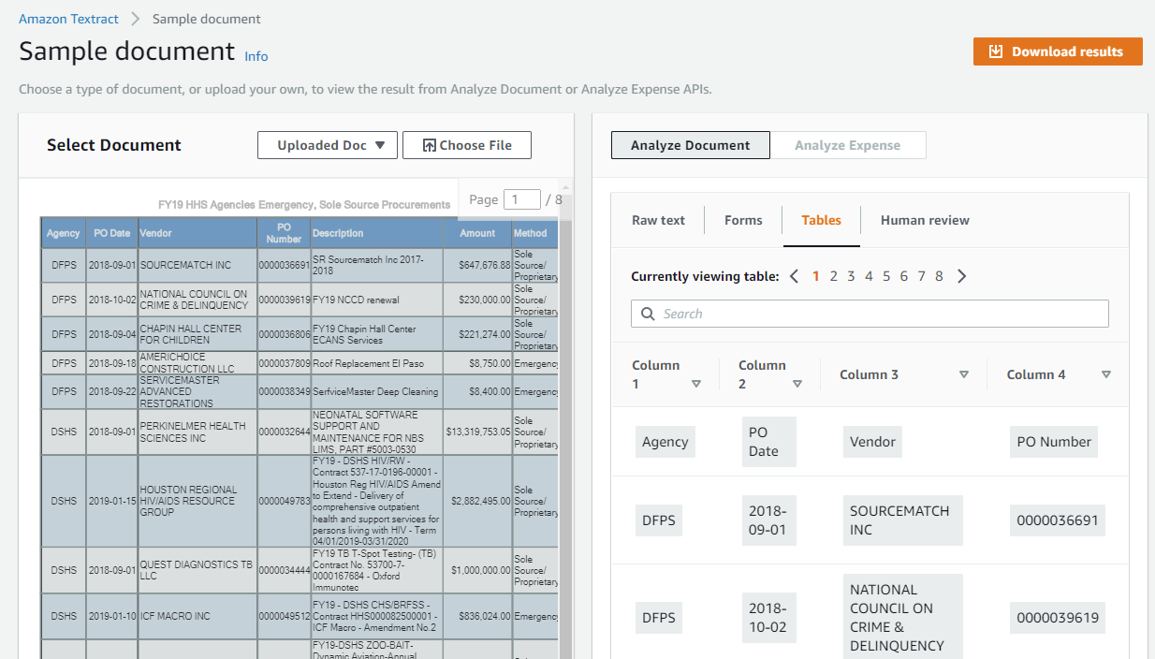Viewport: 1155px width, 659px height.
Task: Open the Column 4 filter triangle
Action: tap(1106, 373)
